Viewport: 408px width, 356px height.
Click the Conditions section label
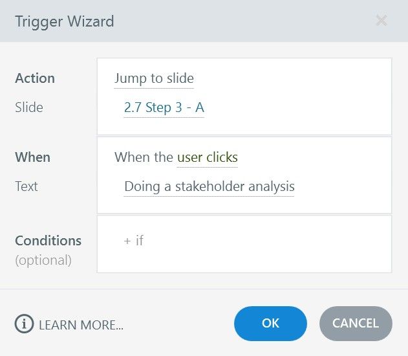48,241
